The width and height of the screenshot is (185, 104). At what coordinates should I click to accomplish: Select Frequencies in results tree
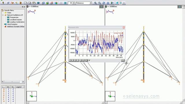(14, 17)
